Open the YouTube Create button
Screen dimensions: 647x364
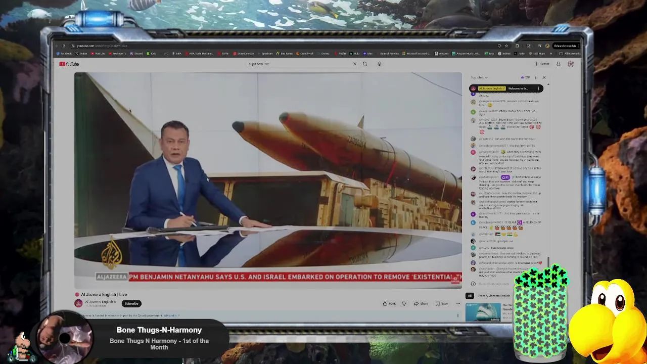(541, 64)
